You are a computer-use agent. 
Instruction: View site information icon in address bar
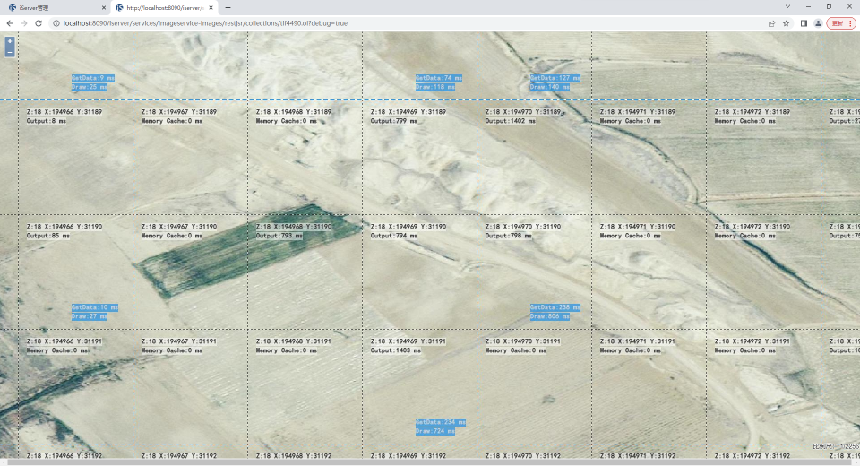pos(56,22)
